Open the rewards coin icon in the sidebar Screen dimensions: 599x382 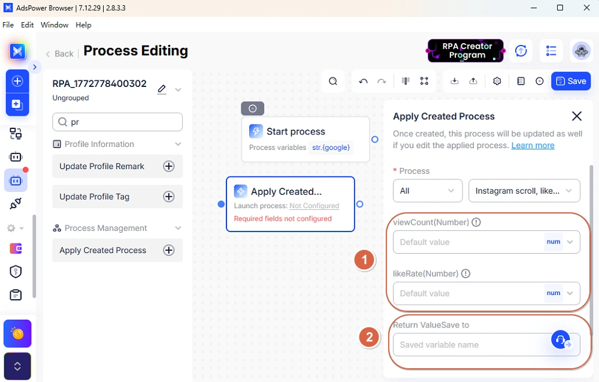[x=17, y=333]
